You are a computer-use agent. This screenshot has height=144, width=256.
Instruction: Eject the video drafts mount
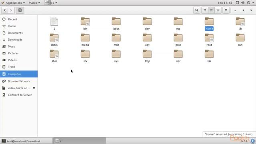[x=34, y=88]
